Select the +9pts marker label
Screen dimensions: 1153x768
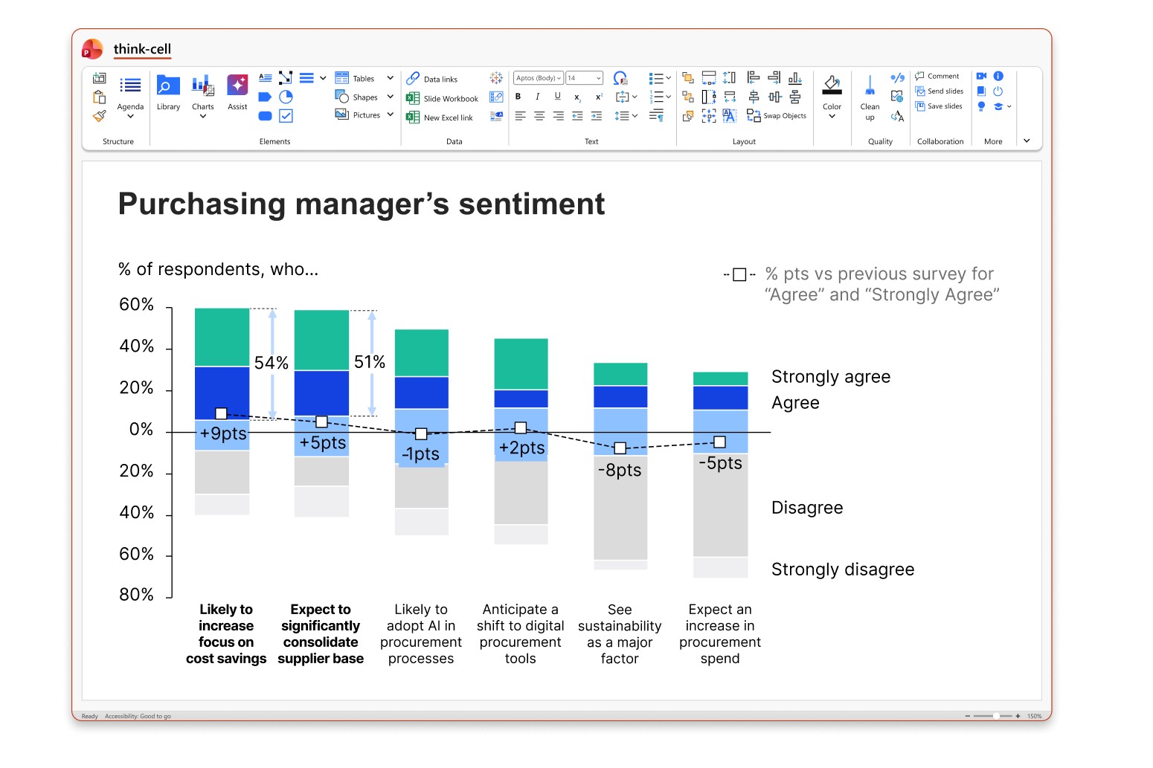click(223, 433)
